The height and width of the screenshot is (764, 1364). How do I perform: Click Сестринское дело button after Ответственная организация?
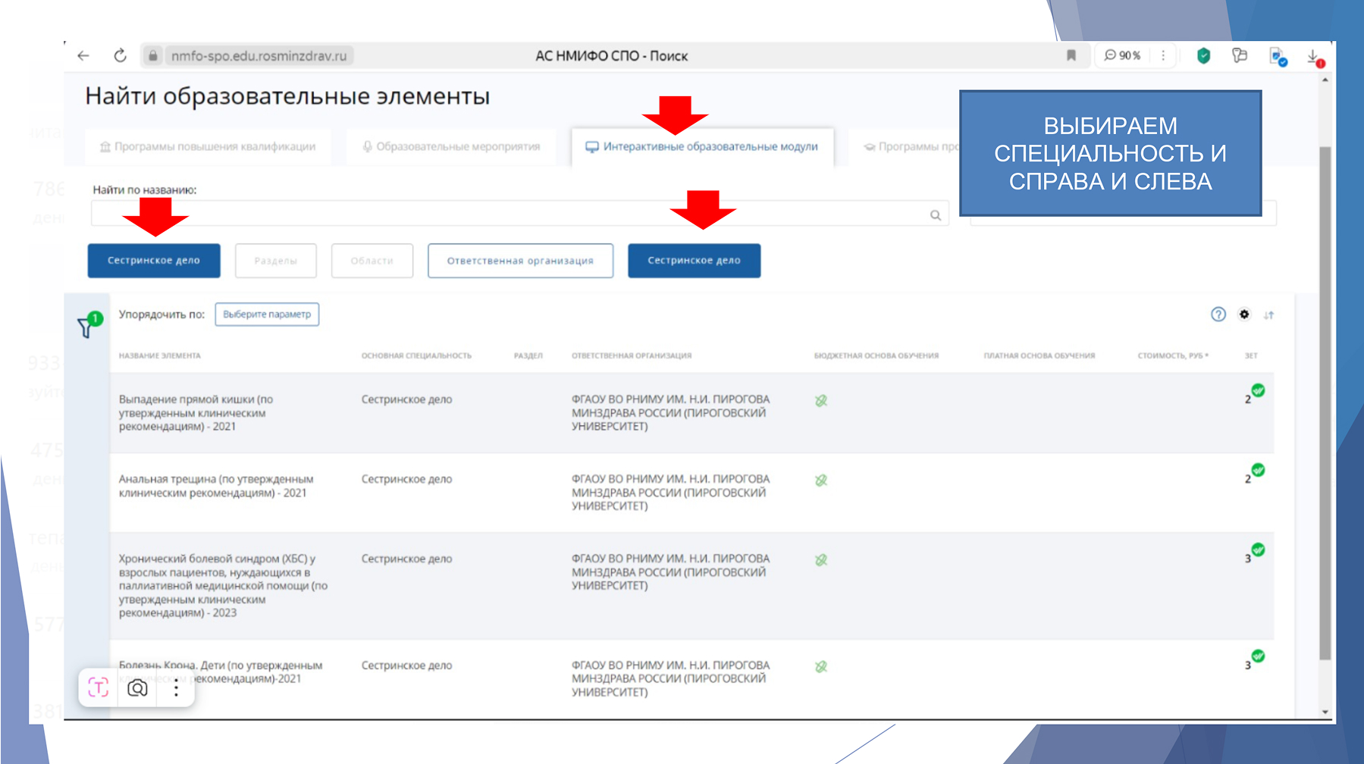[694, 261]
